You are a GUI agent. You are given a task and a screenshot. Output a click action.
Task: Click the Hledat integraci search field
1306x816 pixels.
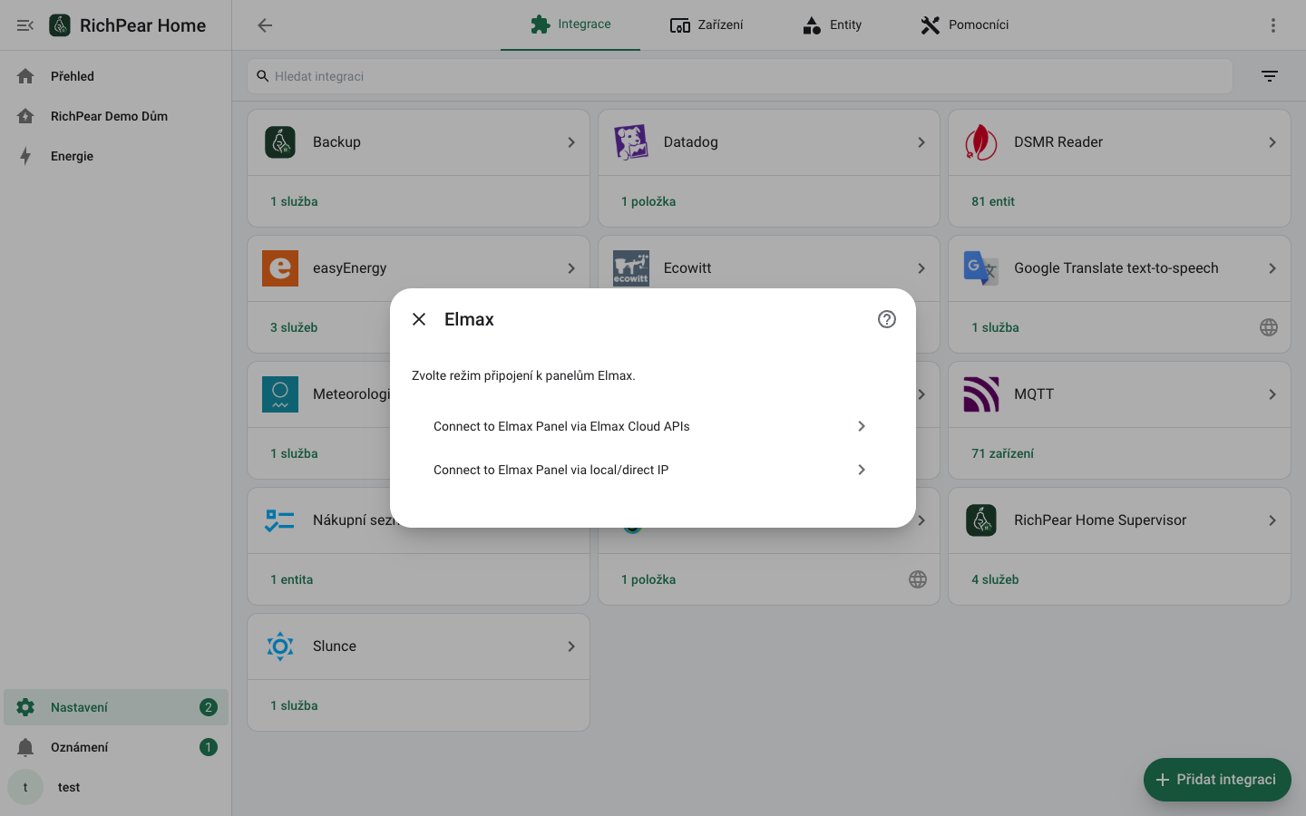pos(740,76)
